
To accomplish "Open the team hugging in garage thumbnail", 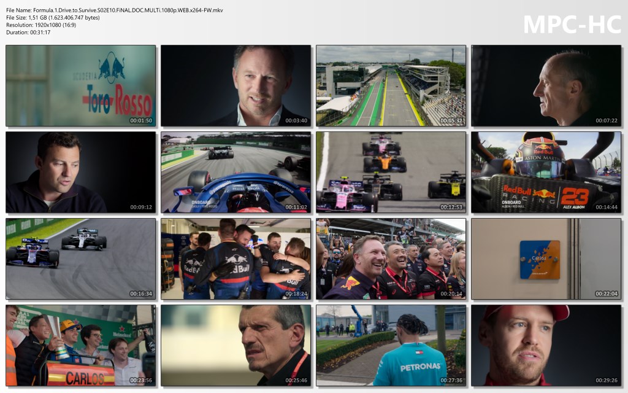I will [235, 259].
